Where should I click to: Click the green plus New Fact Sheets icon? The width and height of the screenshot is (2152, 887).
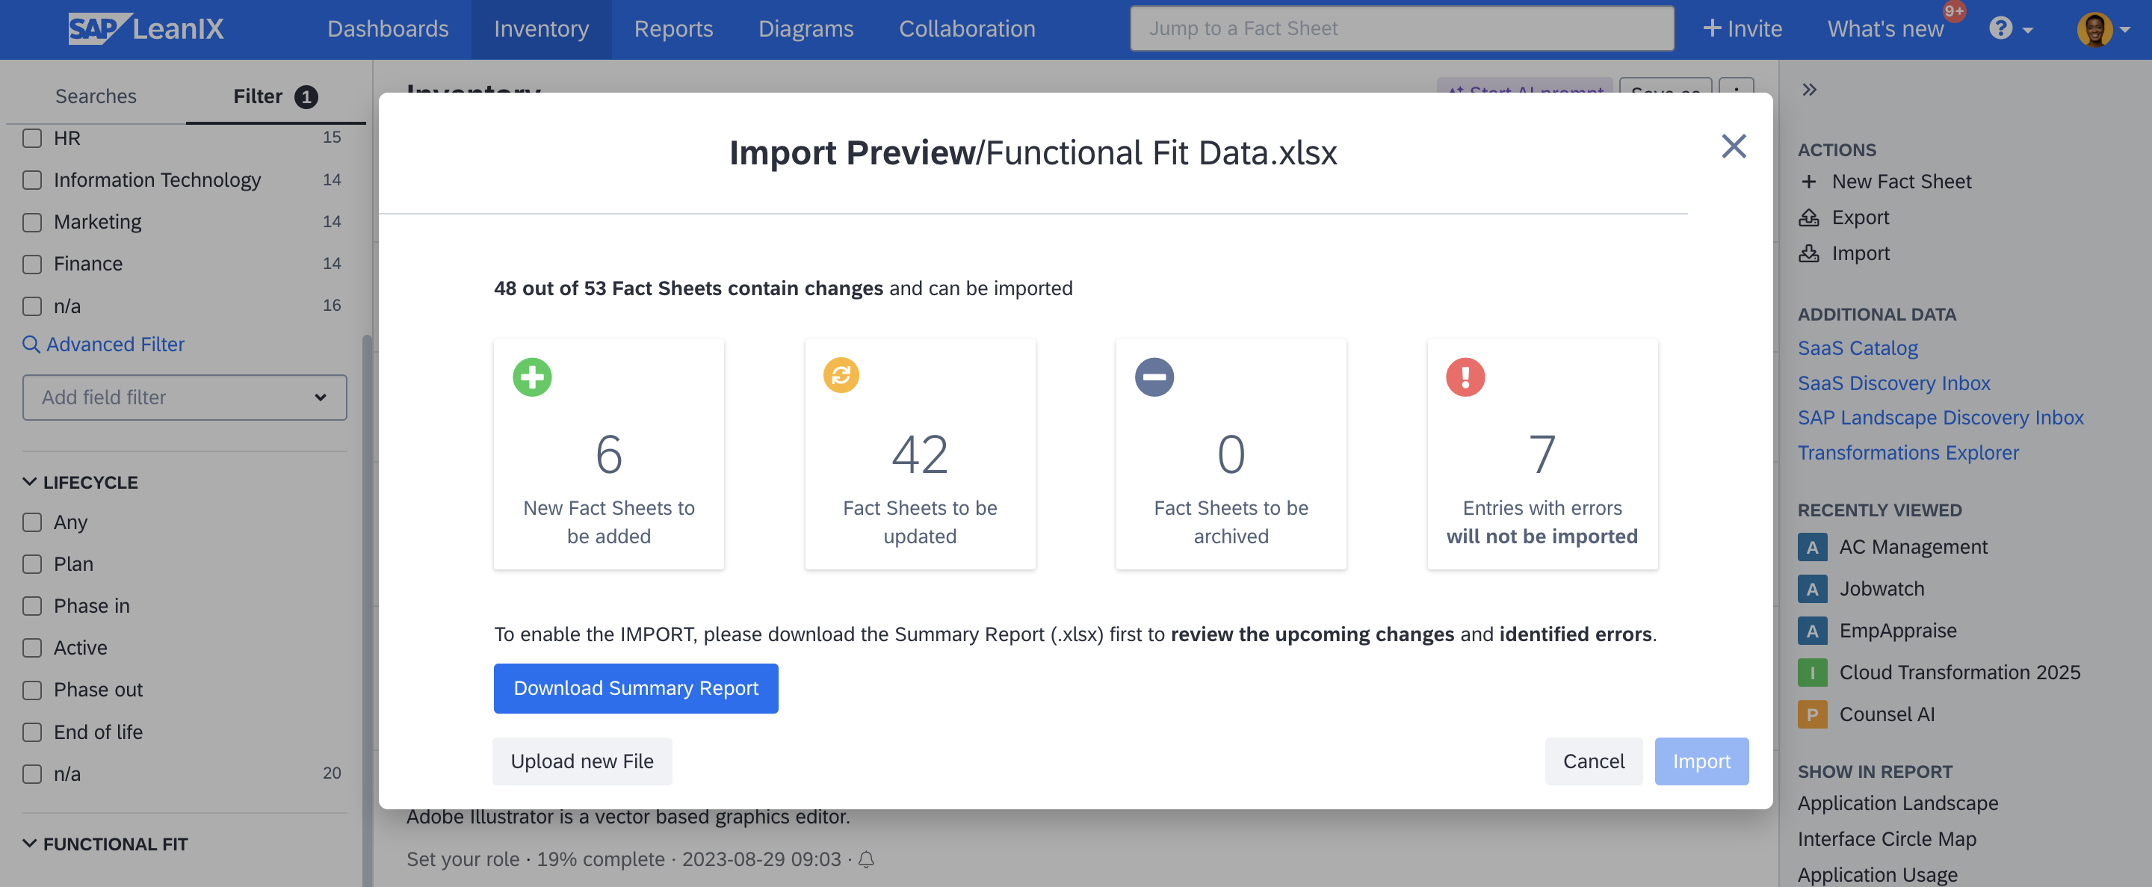(x=531, y=377)
